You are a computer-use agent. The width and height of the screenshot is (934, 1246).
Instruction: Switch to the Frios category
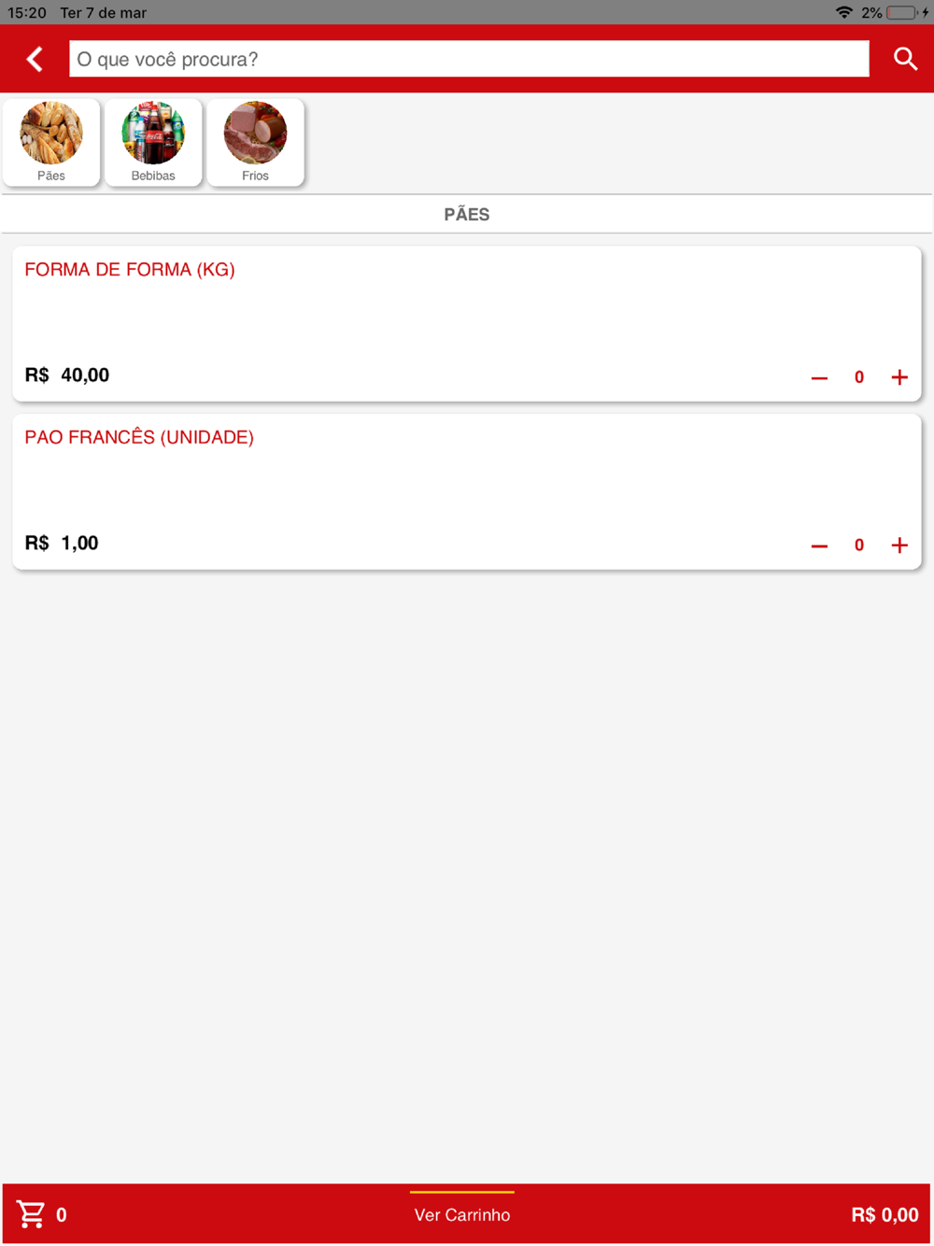pyautogui.click(x=255, y=143)
